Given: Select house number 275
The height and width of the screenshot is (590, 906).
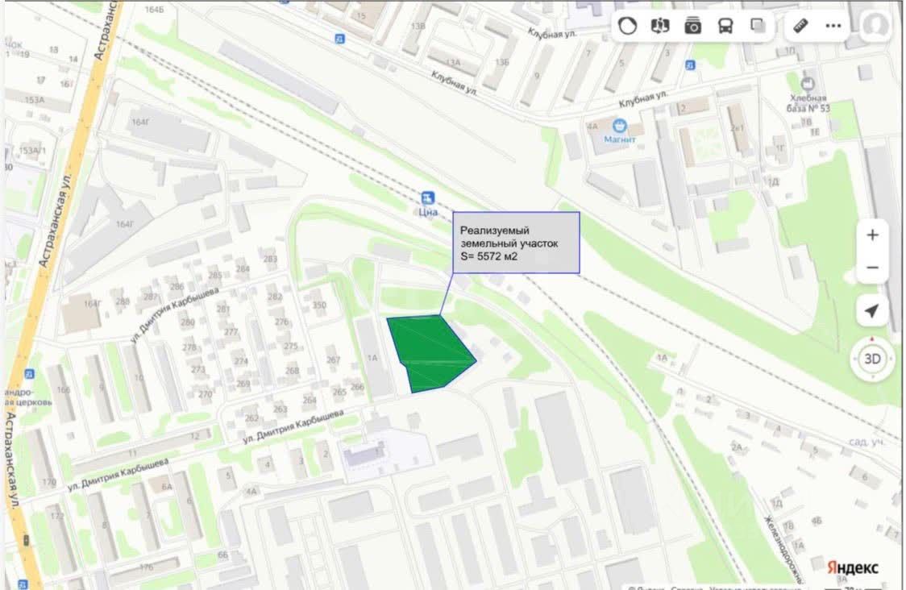Looking at the screenshot, I should coord(291,346).
